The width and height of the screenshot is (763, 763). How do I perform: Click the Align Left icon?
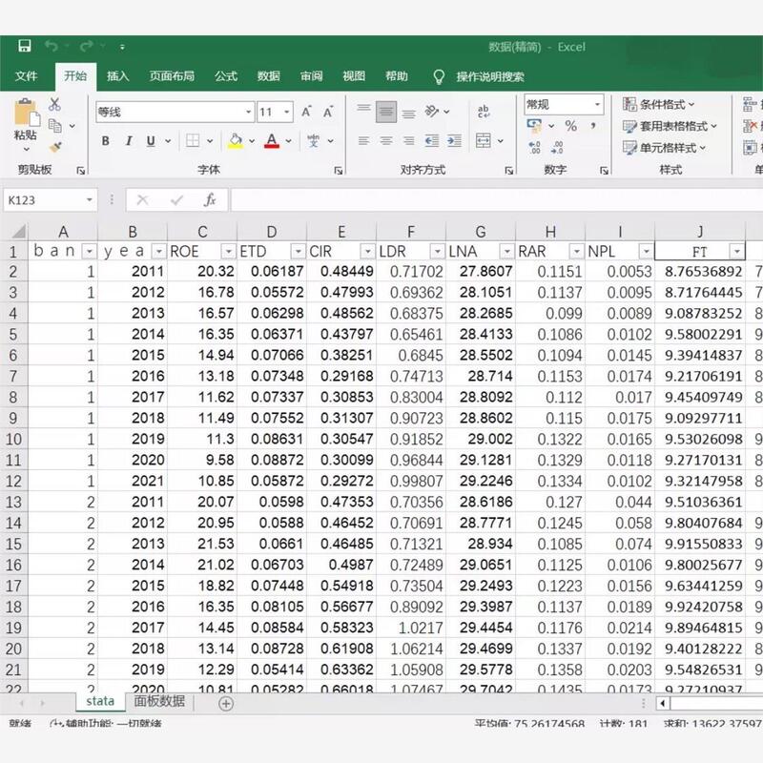(x=363, y=141)
